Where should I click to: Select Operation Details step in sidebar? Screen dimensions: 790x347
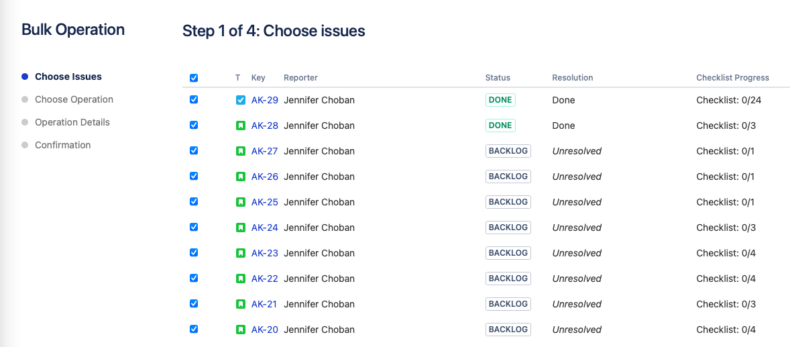pyautogui.click(x=72, y=122)
